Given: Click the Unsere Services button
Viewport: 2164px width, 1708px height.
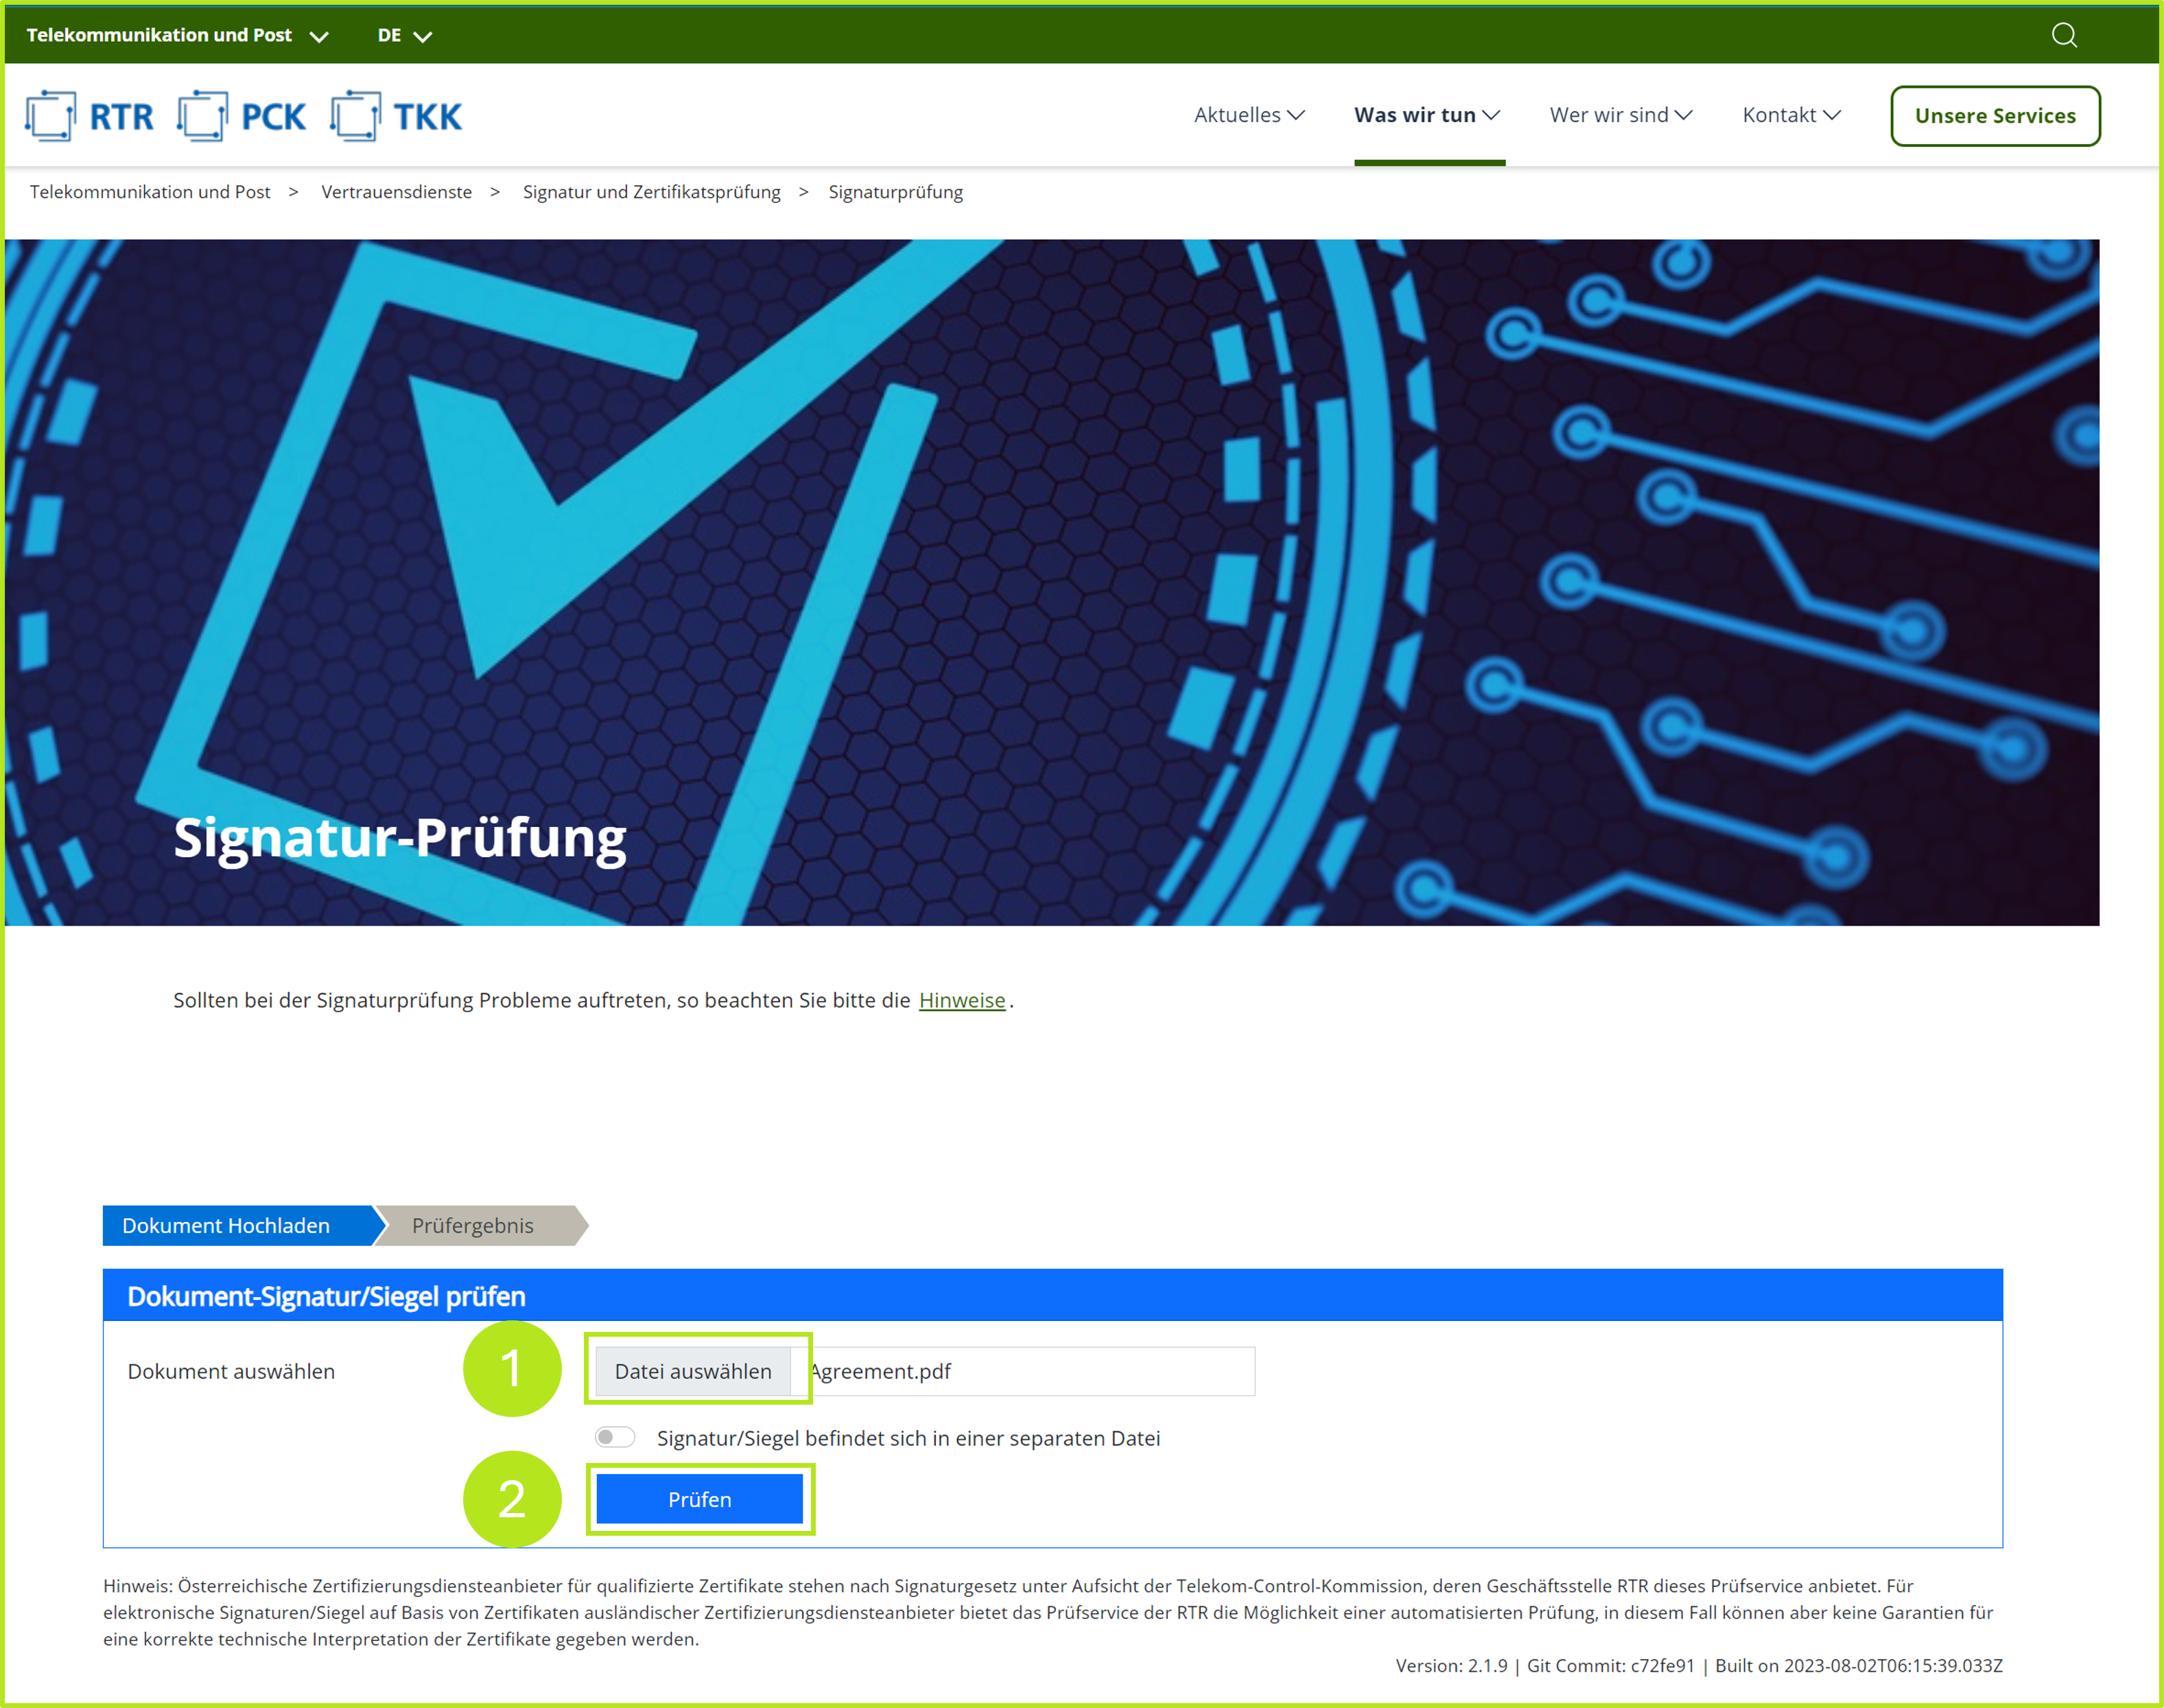Looking at the screenshot, I should pyautogui.click(x=1995, y=115).
